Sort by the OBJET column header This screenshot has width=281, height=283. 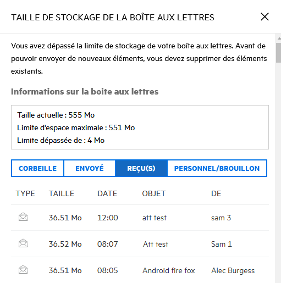pos(154,193)
